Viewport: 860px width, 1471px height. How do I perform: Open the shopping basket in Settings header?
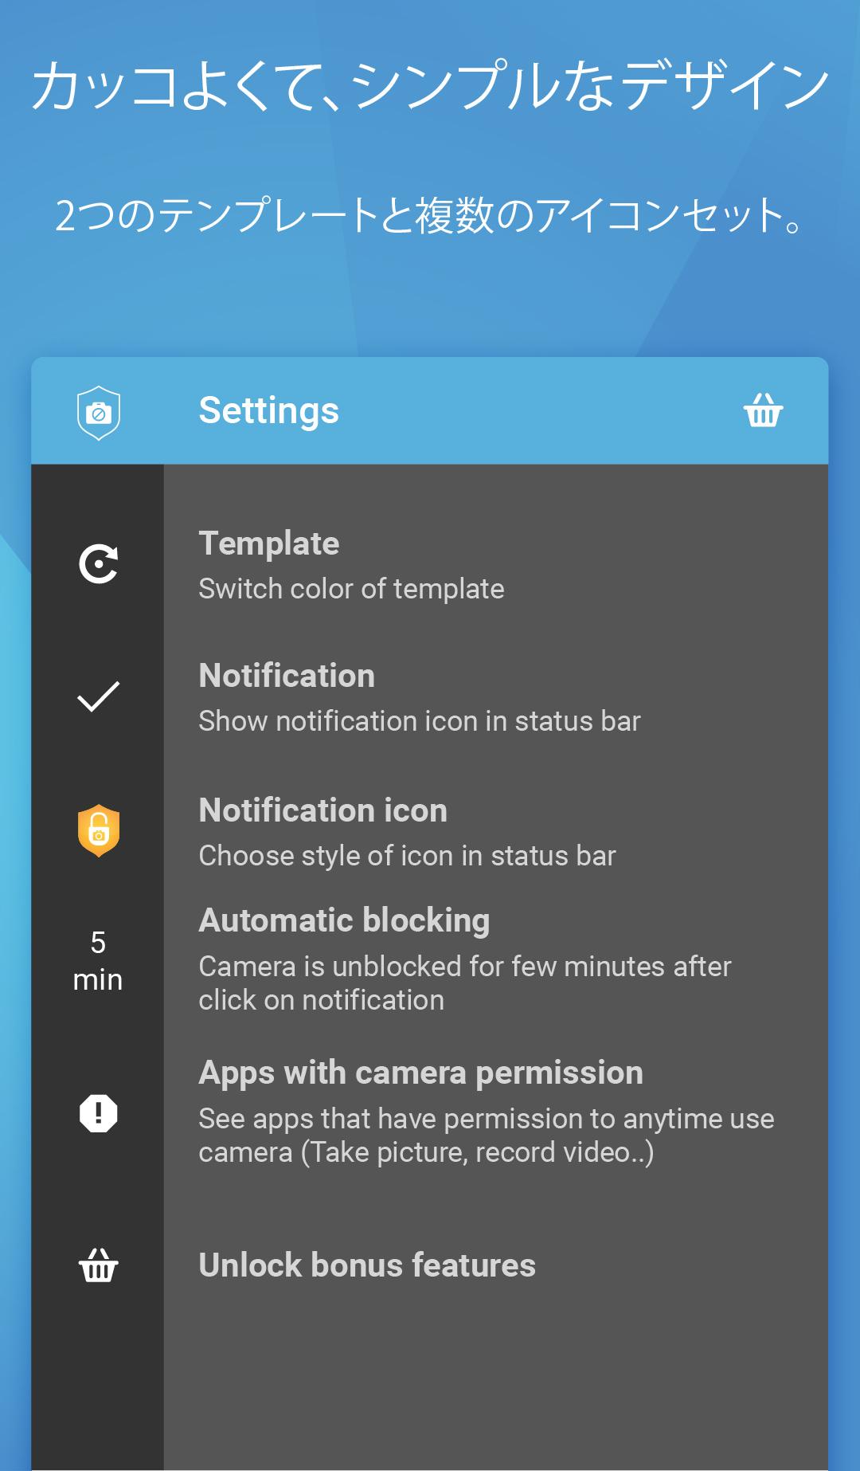pyautogui.click(x=763, y=410)
